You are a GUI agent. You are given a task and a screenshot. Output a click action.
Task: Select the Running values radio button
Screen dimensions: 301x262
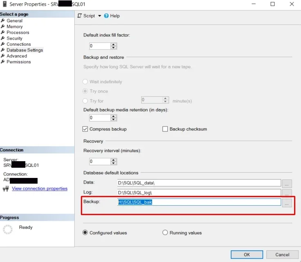(x=165, y=233)
